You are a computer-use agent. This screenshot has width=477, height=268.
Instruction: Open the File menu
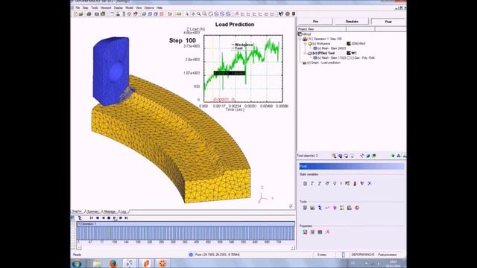pos(78,7)
